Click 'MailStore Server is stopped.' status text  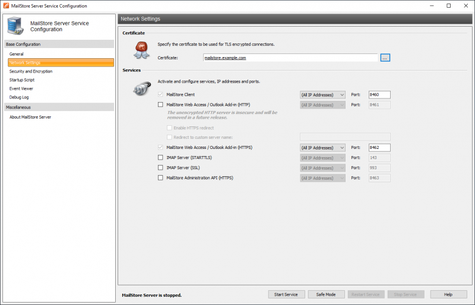(x=152, y=295)
